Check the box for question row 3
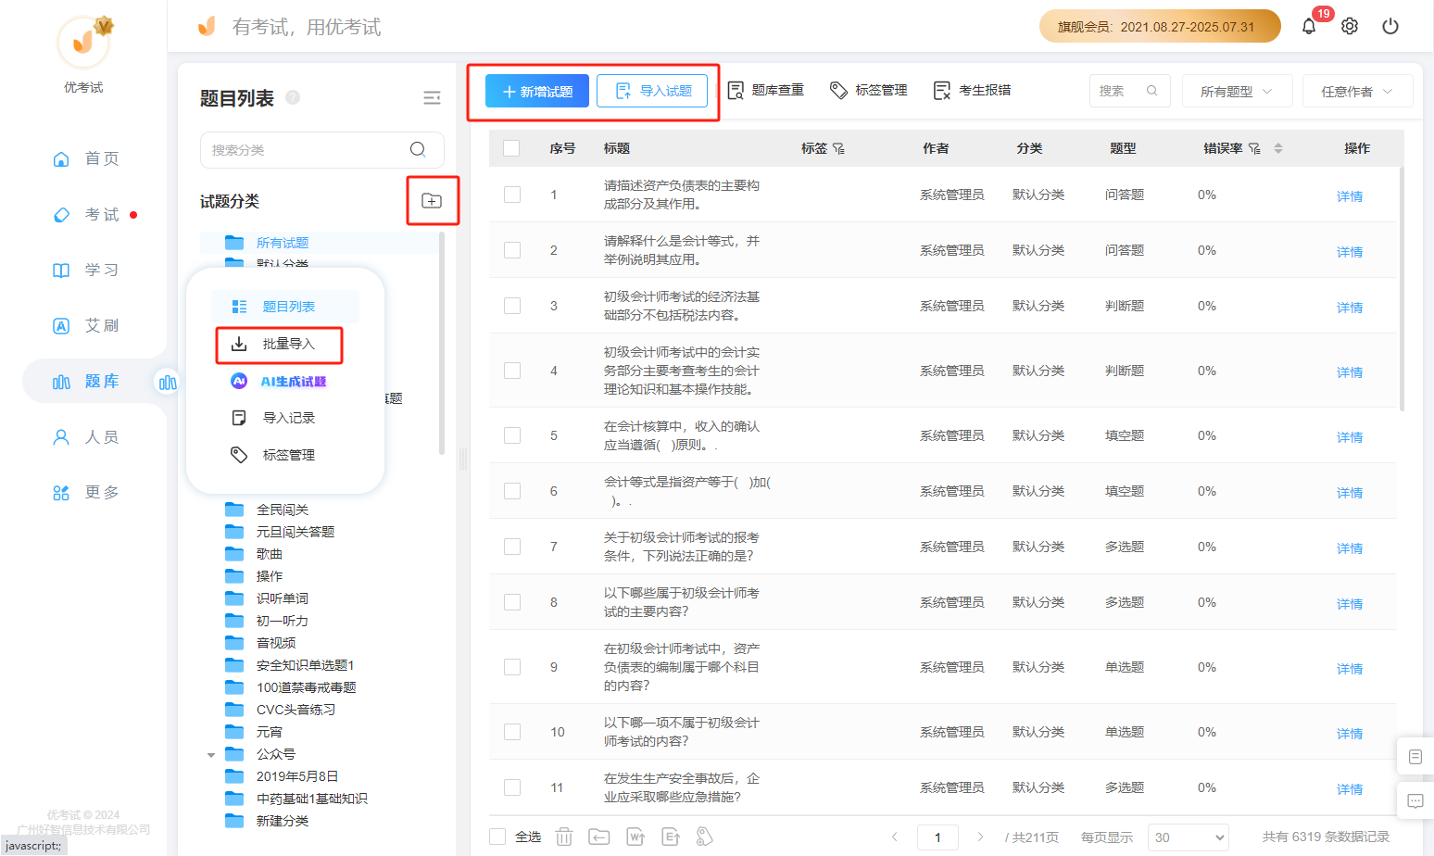Viewport: 1434px width, 856px height. coord(512,306)
